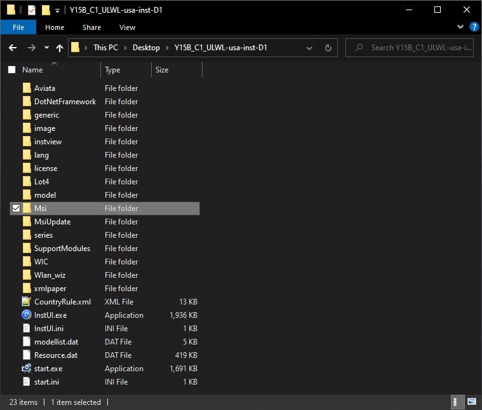Click the generic folder icon
Image resolution: width=482 pixels, height=410 pixels.
27,115
